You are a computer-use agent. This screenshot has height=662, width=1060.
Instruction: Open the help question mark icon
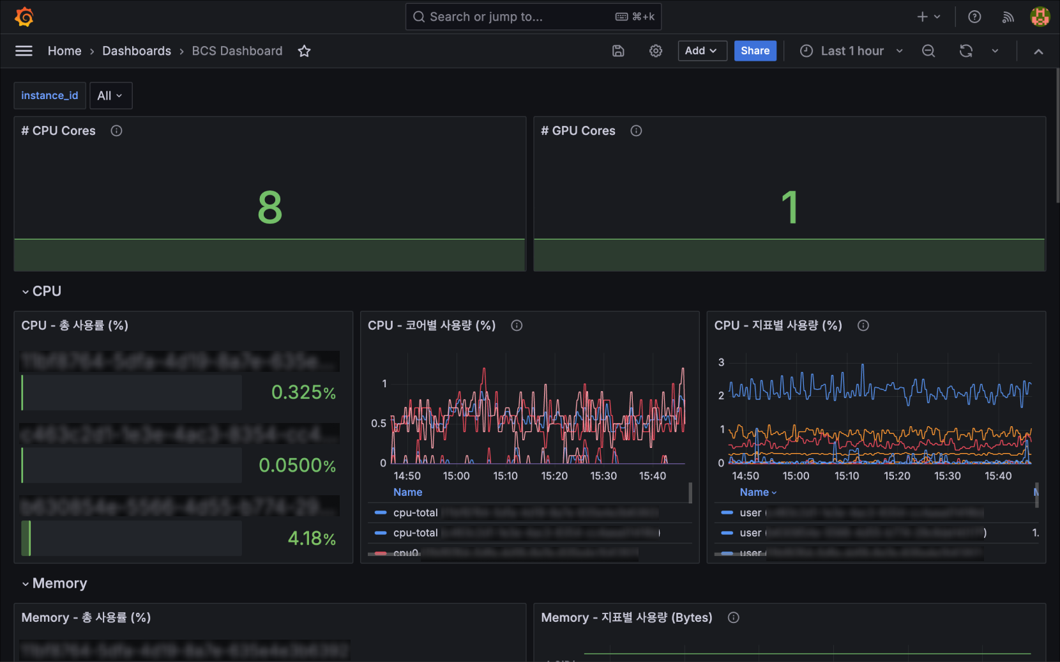[x=974, y=17]
